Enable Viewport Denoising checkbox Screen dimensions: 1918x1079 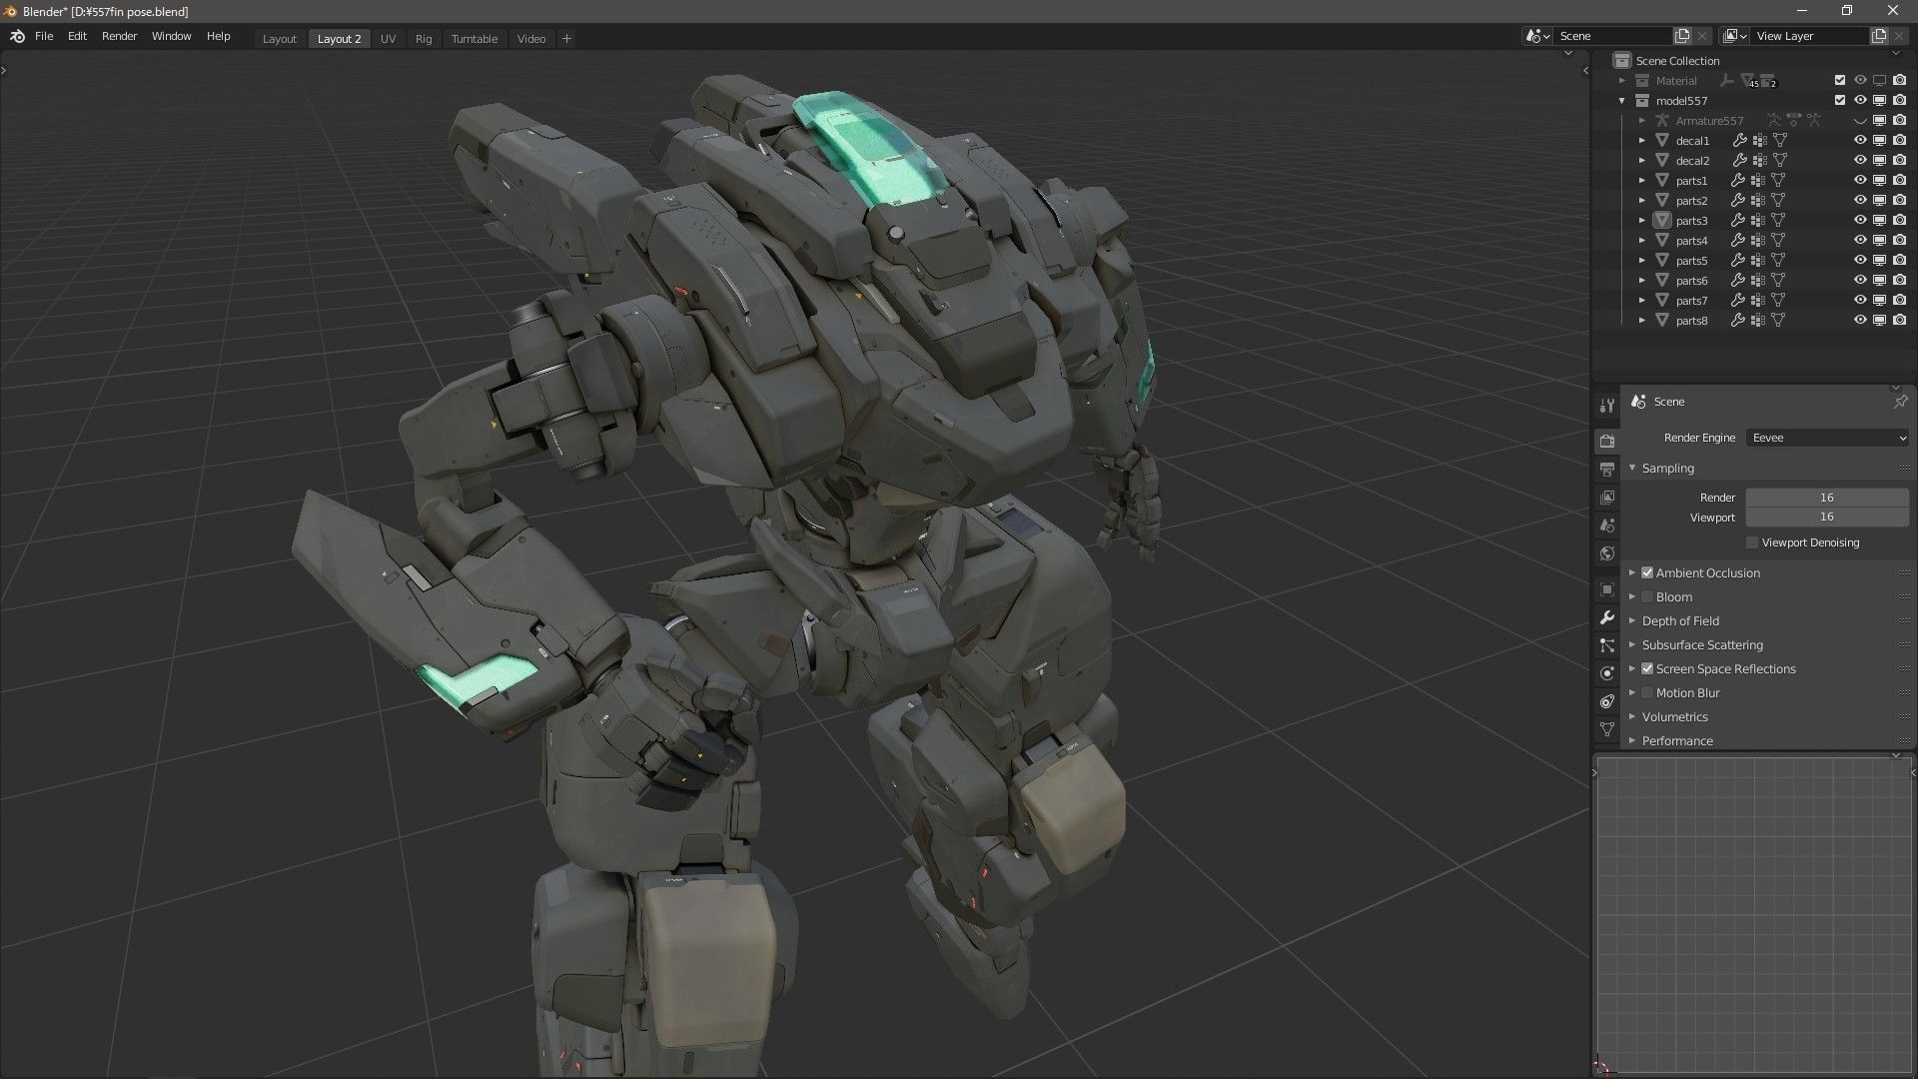tap(1752, 542)
